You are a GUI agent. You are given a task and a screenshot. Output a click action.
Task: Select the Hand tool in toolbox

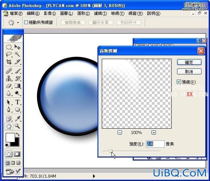point(9,126)
